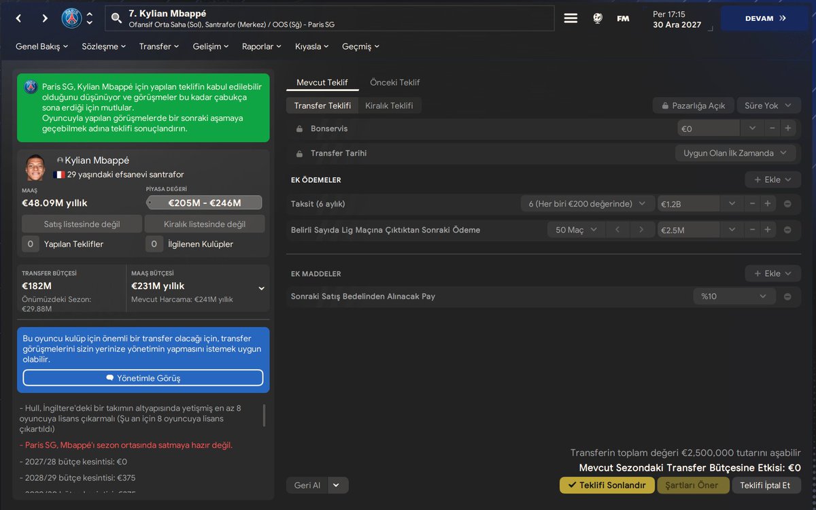
Task: Open the dropdown arrow next to Geri Al
Action: [x=338, y=486]
